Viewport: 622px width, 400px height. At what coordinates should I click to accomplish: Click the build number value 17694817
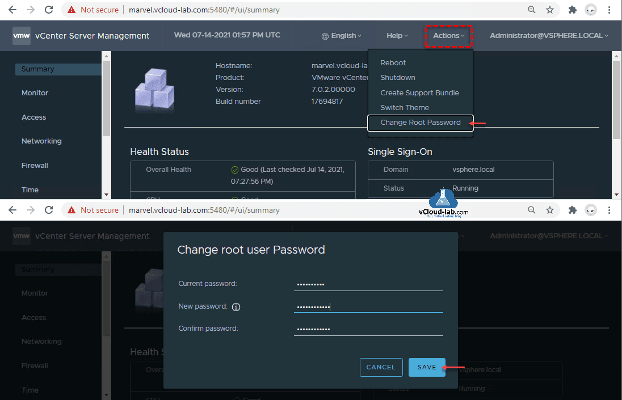327,102
